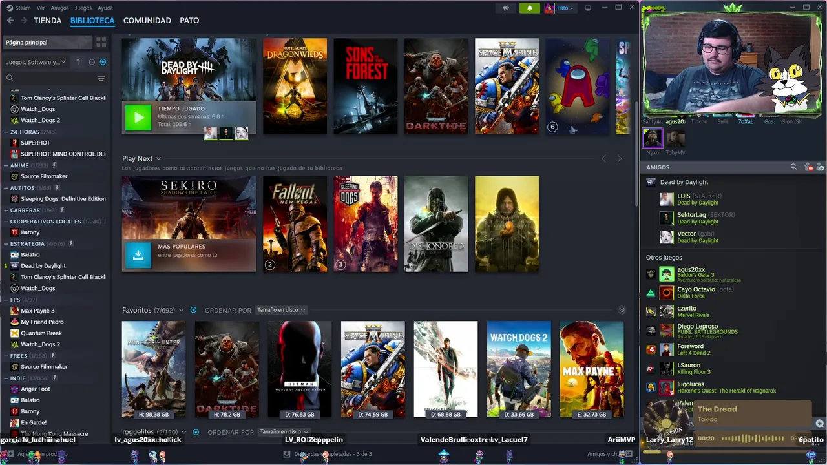The width and height of the screenshot is (827, 465).
Task: Toggle dynamic collection bolt on ANIME category
Action: (53, 165)
